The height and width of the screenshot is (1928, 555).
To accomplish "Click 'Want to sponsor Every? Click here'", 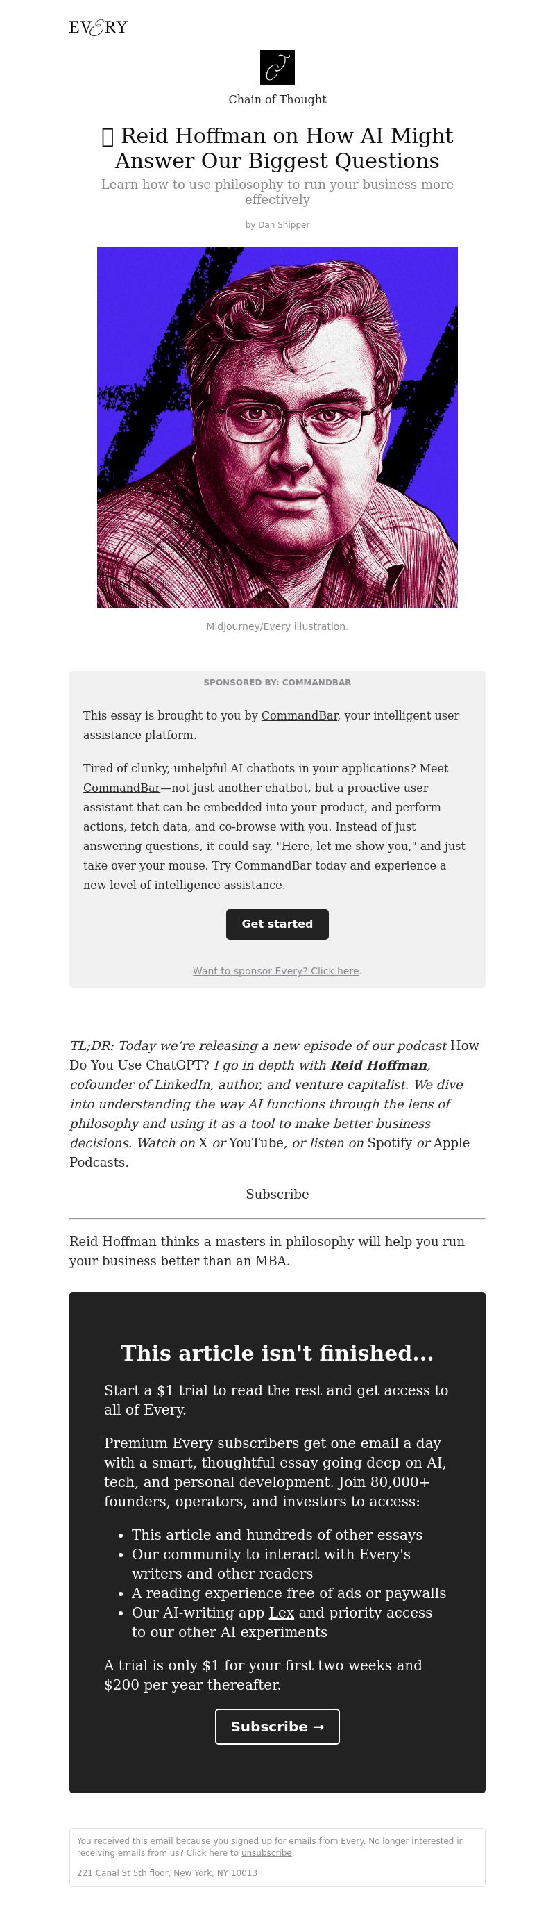I will (x=276, y=971).
